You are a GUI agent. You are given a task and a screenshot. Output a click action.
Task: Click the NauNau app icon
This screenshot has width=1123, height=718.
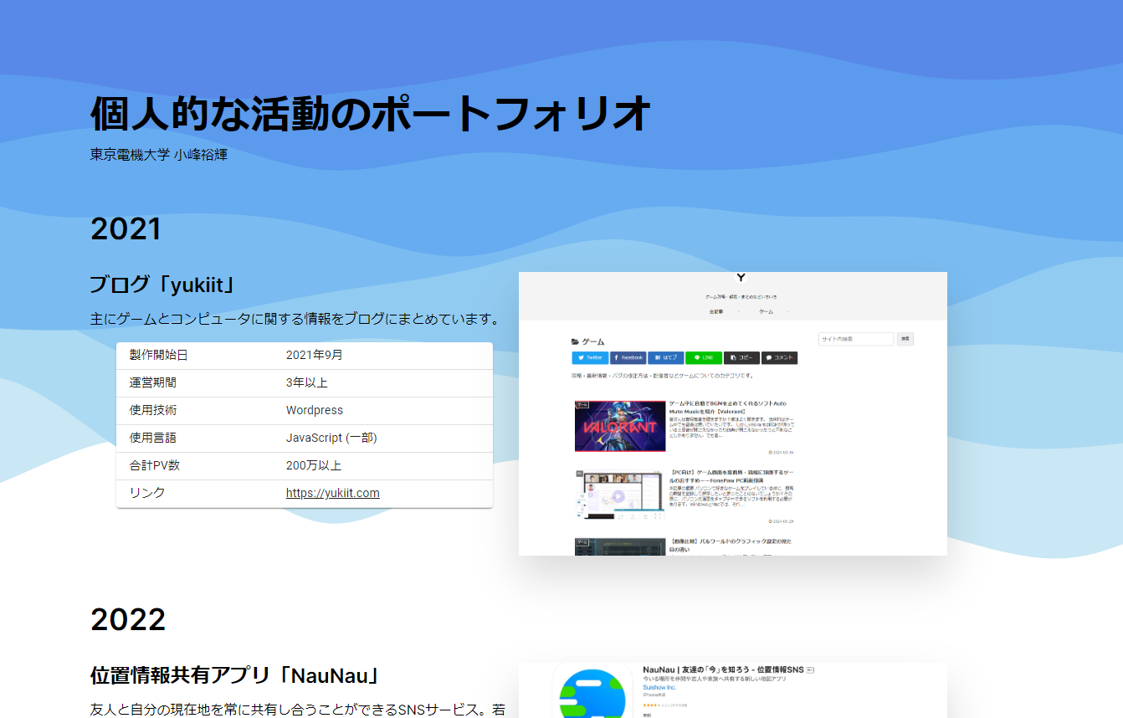click(x=593, y=693)
